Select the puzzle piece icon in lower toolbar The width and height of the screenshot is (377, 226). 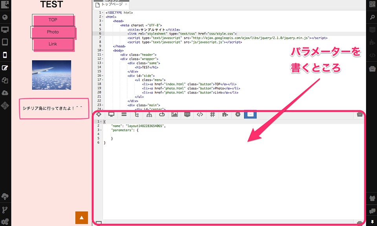225,114
